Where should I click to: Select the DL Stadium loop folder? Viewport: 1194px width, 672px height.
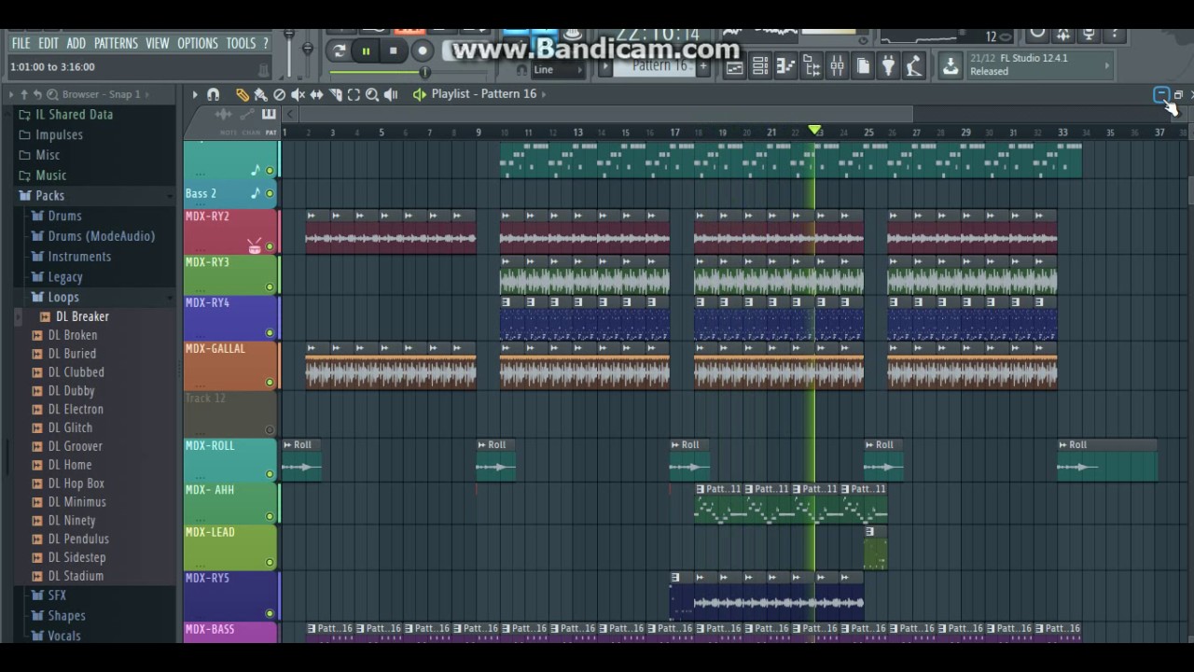(x=76, y=577)
